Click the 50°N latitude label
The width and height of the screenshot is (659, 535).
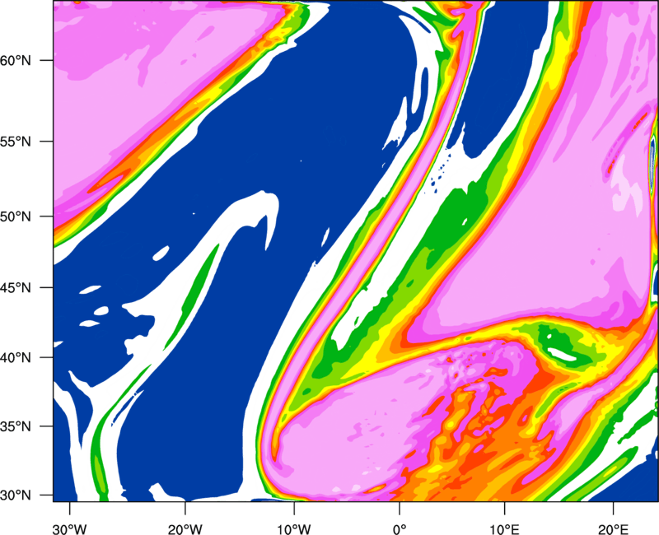click(x=16, y=216)
